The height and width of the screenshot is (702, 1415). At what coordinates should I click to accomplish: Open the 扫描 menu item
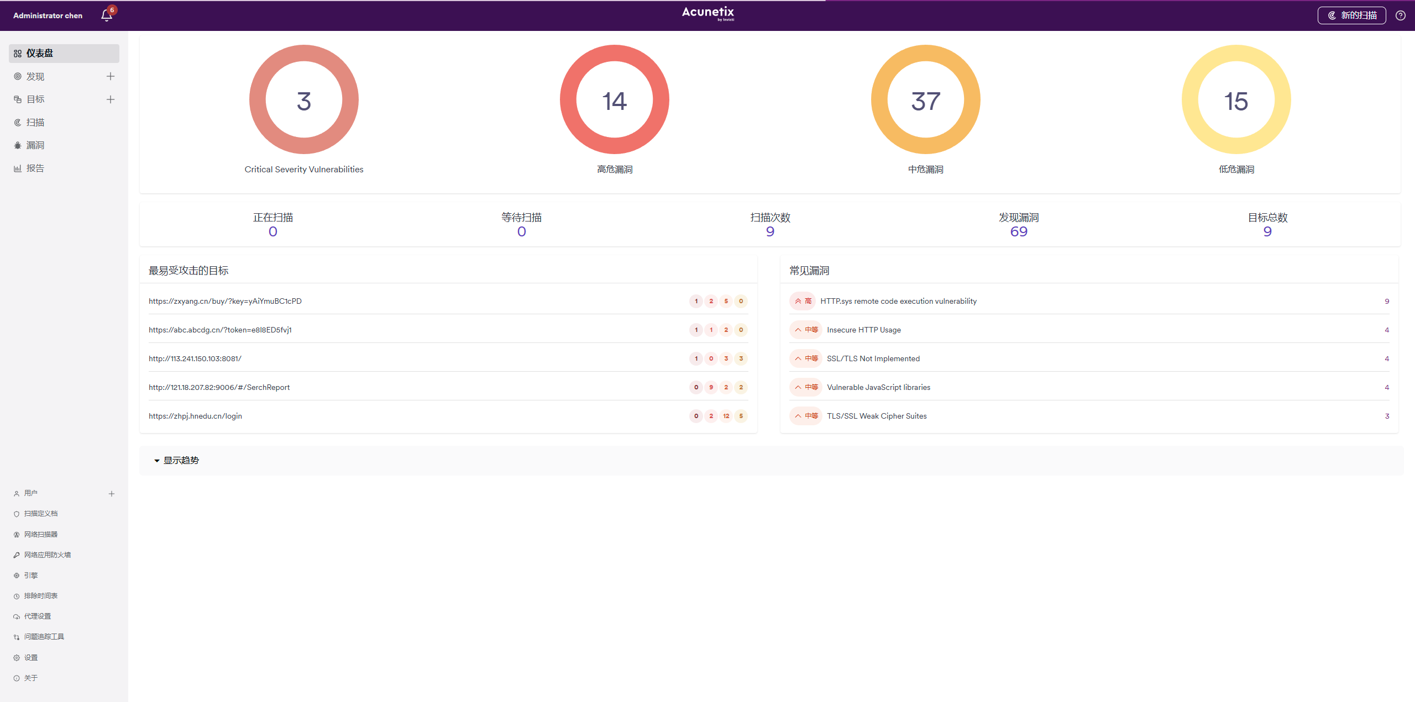35,123
